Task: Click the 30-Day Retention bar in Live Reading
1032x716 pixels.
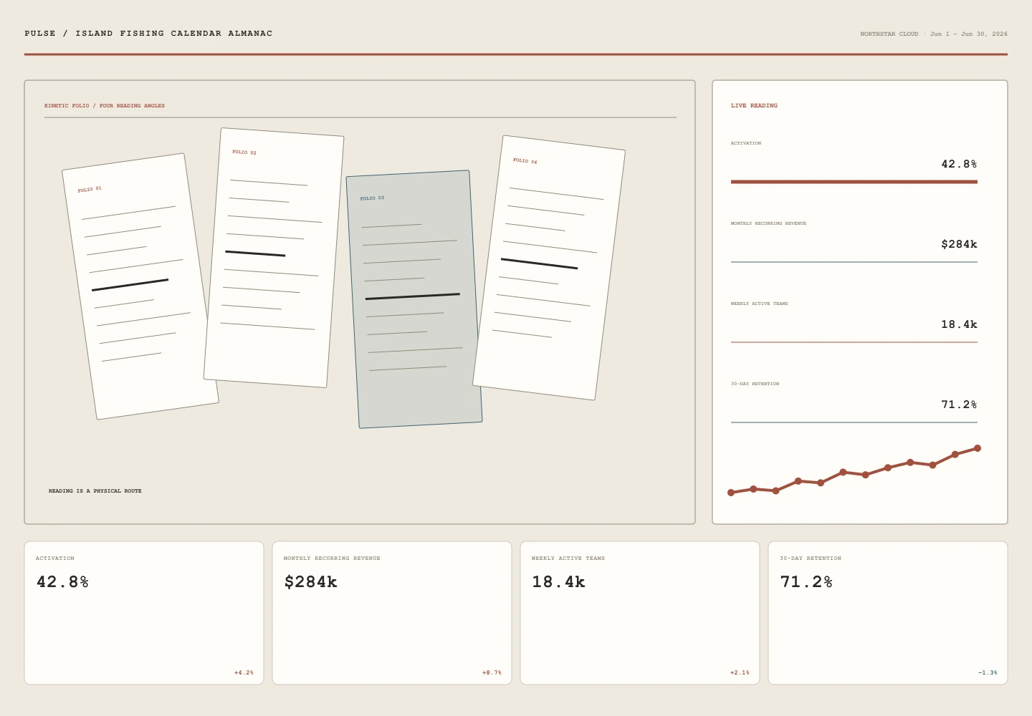Action: 854,422
